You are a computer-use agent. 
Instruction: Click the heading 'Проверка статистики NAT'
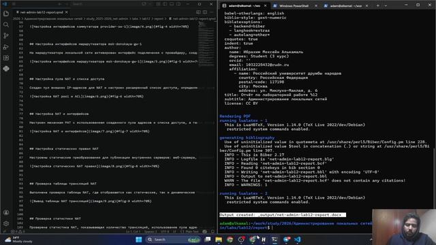tap(55, 218)
